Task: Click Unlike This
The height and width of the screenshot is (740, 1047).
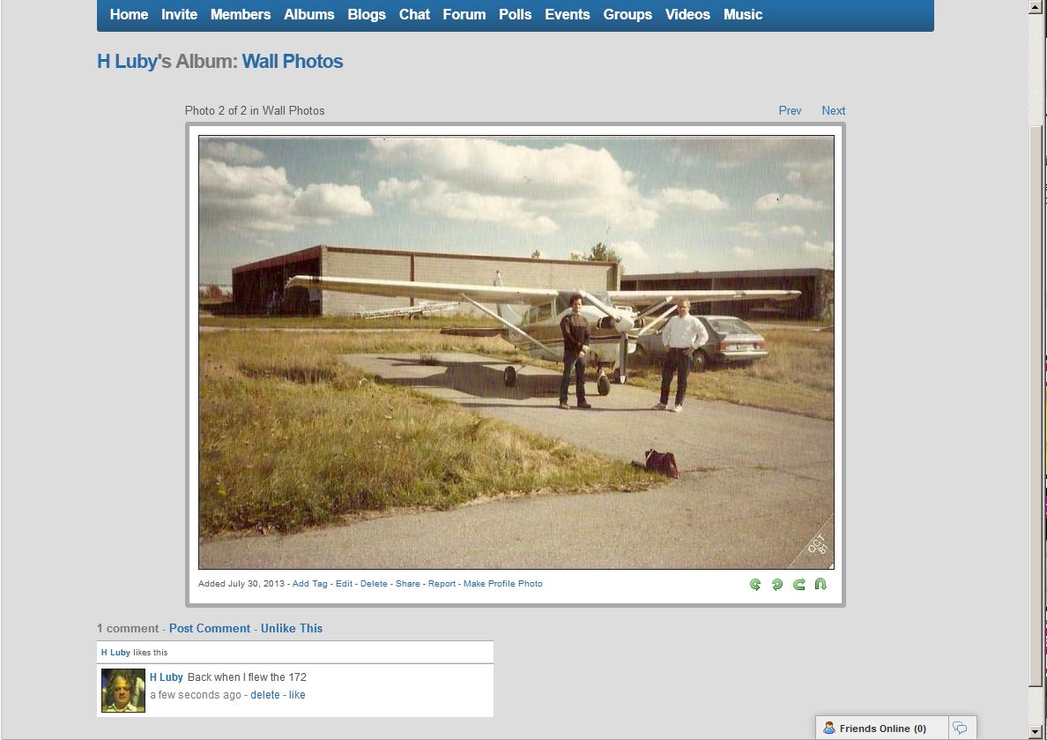Action: (x=292, y=628)
